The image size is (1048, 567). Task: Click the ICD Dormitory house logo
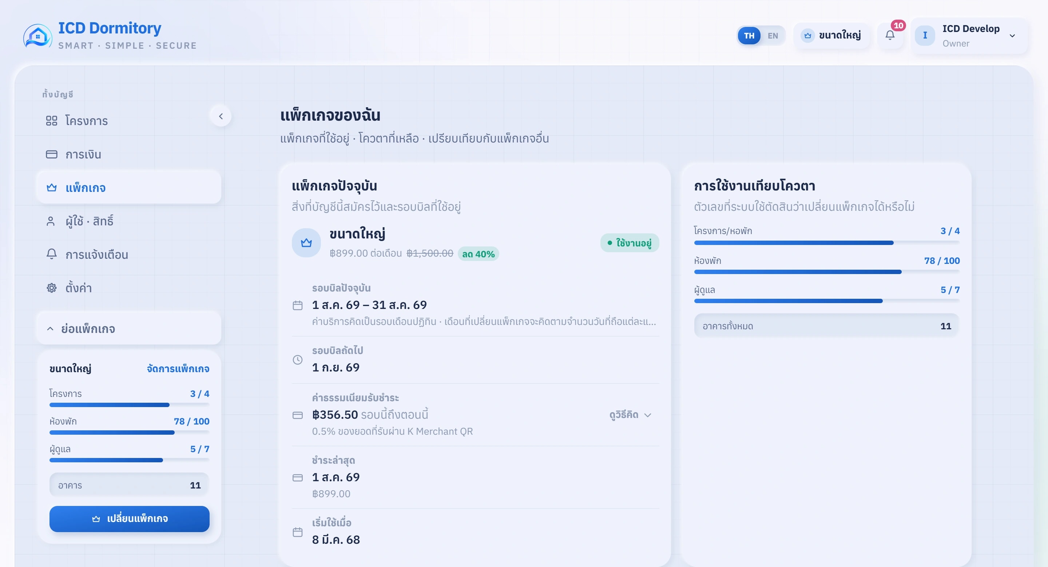click(x=37, y=36)
